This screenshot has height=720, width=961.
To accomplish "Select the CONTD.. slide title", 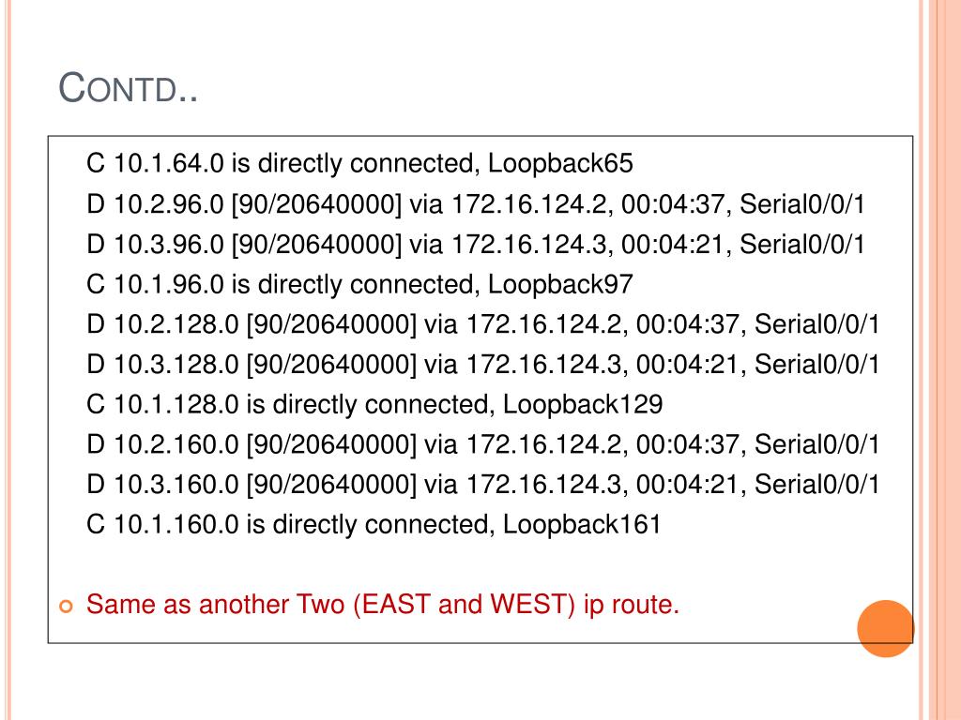I will (x=128, y=87).
